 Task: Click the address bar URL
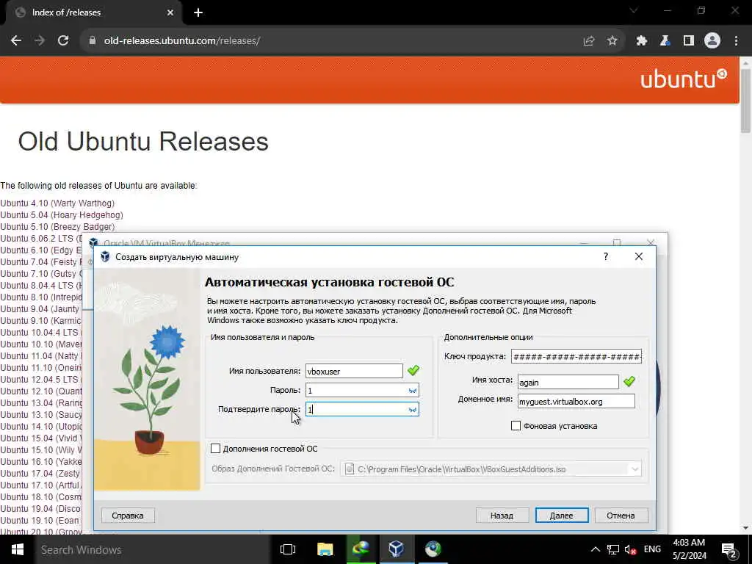pos(182,41)
